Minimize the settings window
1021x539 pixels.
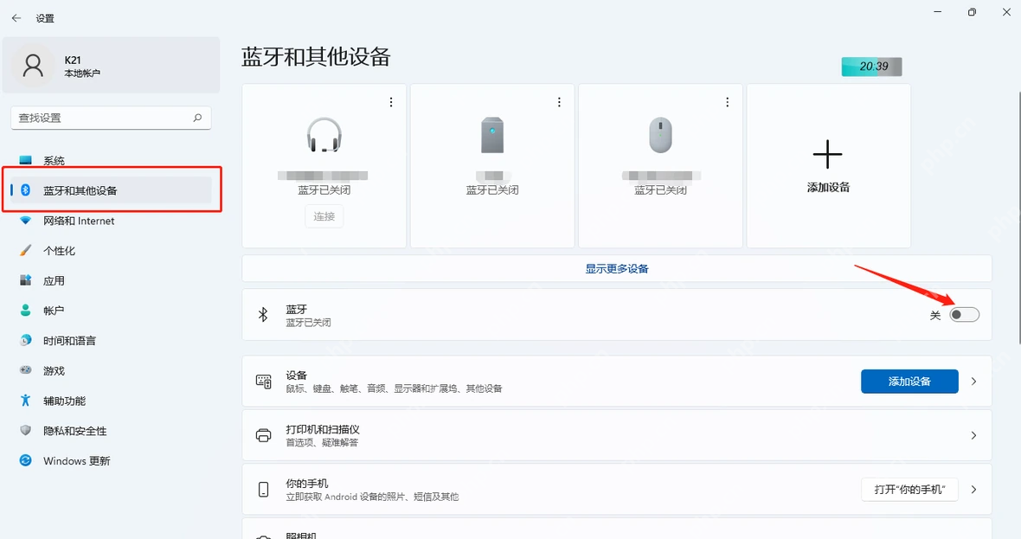coord(938,12)
